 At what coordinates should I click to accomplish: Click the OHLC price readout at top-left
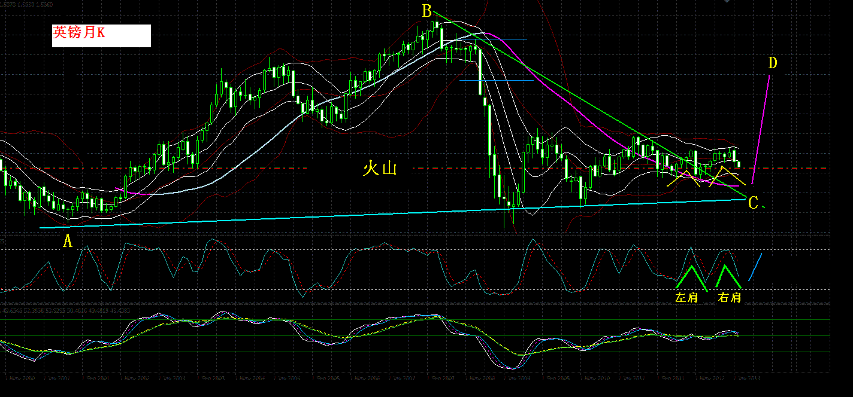coord(27,4)
